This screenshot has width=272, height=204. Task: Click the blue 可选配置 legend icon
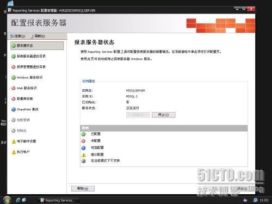(x=83, y=148)
